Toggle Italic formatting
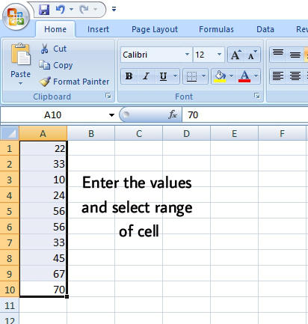Screen dimensions: 308x324 [x=146, y=76]
